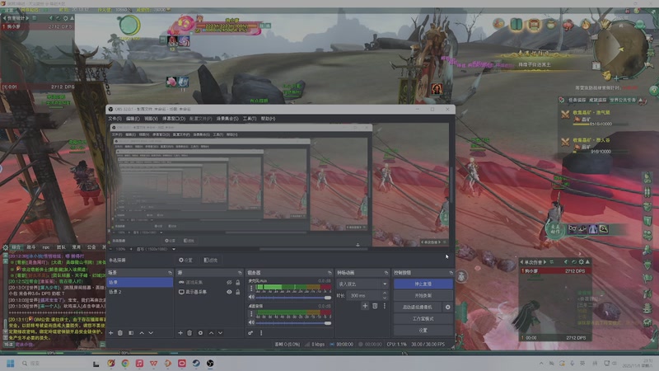Open the transition type dropdown in Transitions panel
This screenshot has width=659, height=371.
coord(362,284)
